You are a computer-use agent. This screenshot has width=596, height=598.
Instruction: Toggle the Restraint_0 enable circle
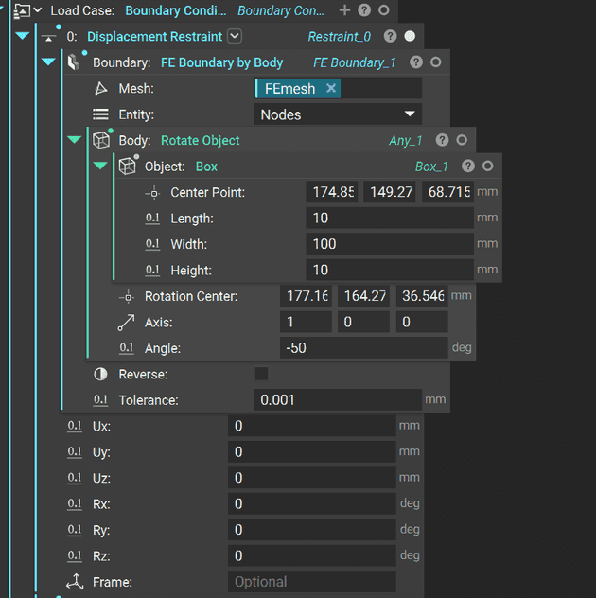click(x=410, y=37)
